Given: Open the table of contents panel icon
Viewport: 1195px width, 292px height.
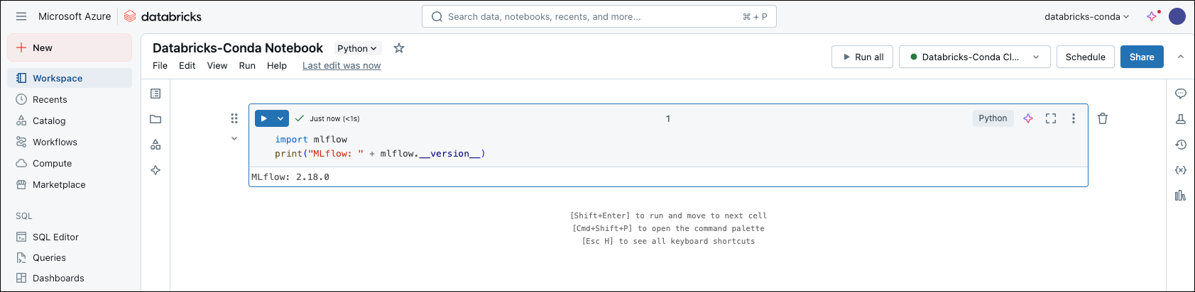Looking at the screenshot, I should 155,94.
